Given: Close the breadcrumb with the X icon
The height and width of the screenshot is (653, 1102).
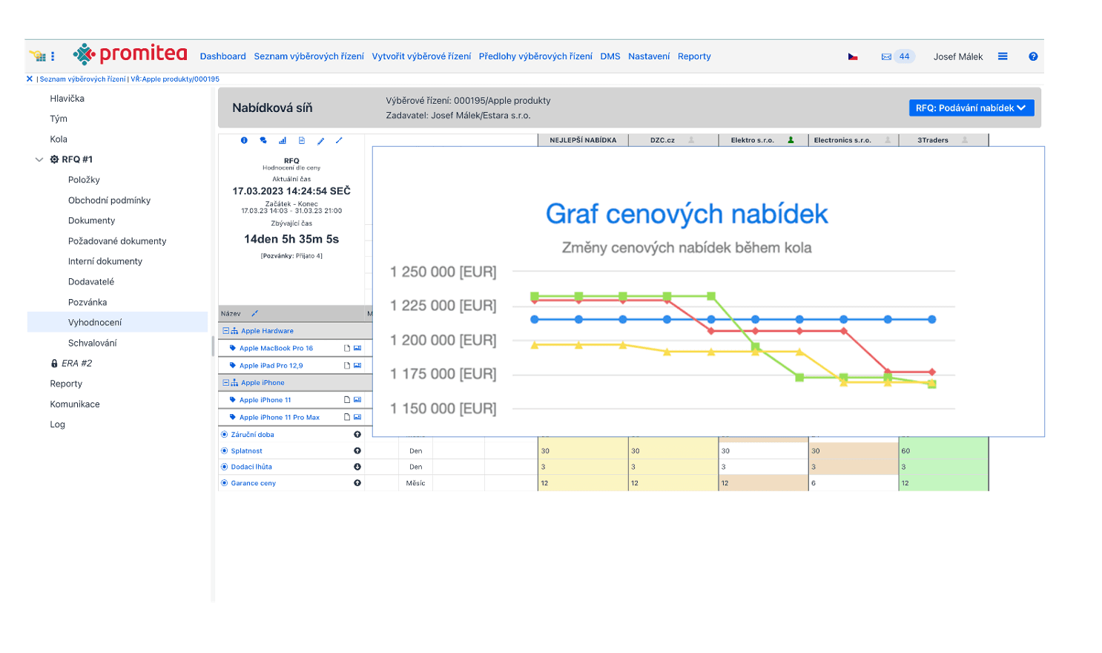Looking at the screenshot, I should coord(30,79).
